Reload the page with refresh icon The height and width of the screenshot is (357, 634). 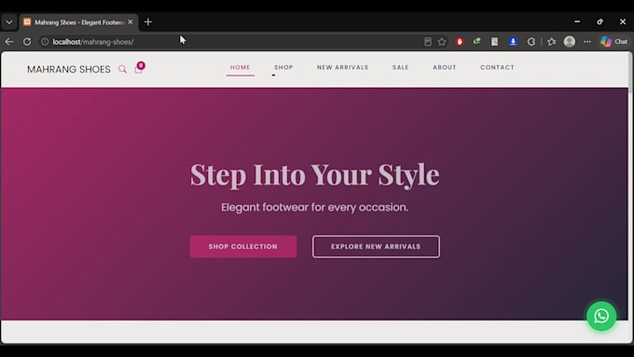click(27, 42)
